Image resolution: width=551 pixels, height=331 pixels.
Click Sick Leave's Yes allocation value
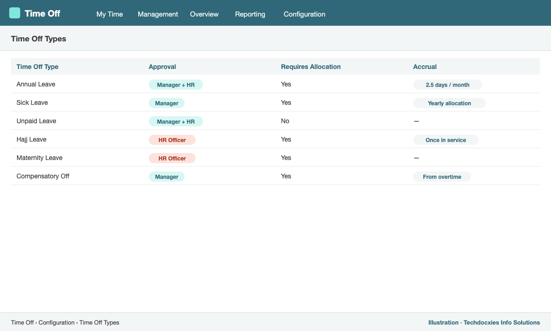click(x=286, y=103)
